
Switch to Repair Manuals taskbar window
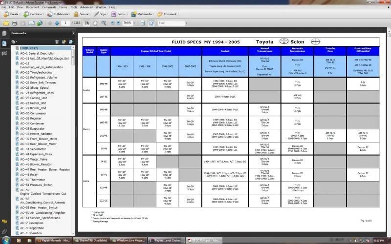click(x=54, y=241)
